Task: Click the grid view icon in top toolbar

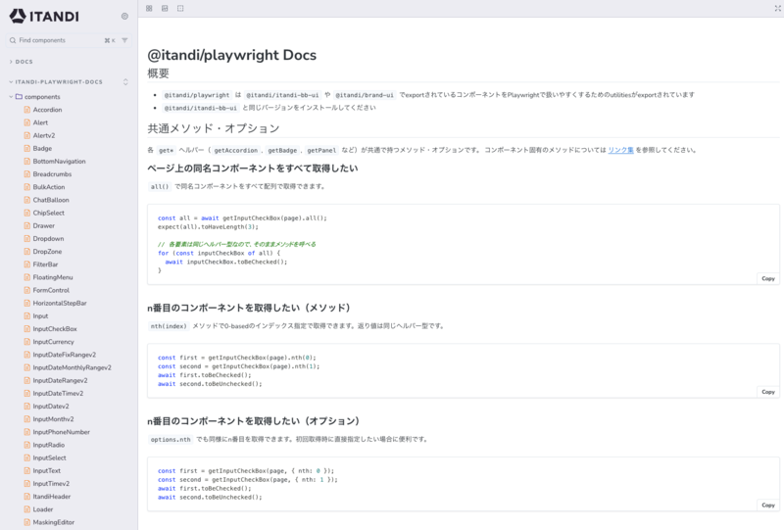Action: pos(149,8)
